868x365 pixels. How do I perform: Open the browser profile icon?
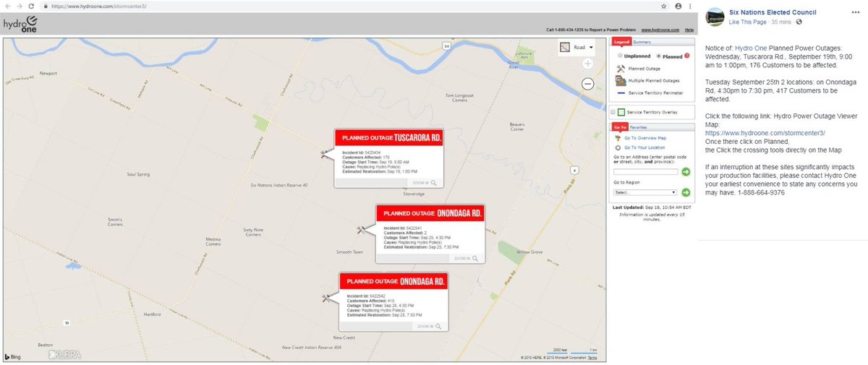coord(678,5)
